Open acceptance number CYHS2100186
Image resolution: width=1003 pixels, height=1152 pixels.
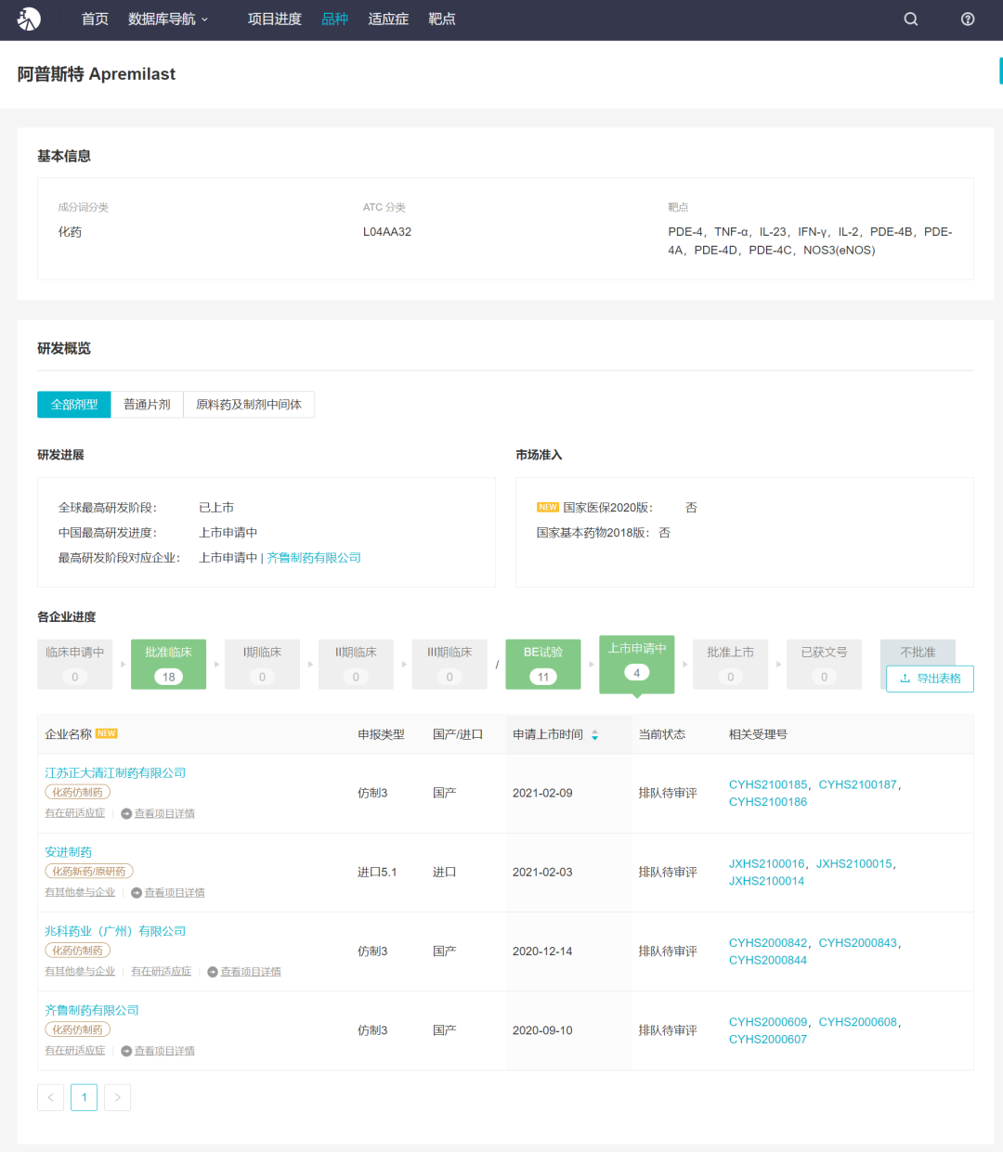pos(768,802)
